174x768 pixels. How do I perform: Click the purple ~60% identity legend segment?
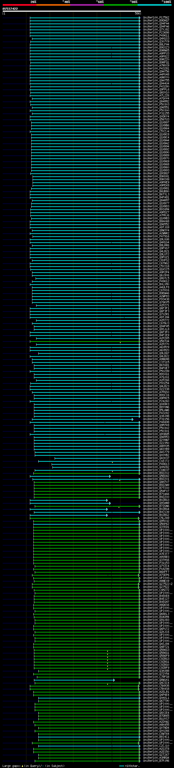87,5
